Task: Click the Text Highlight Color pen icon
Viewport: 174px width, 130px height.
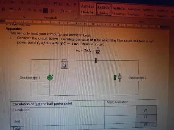Action: (x=11, y=9)
